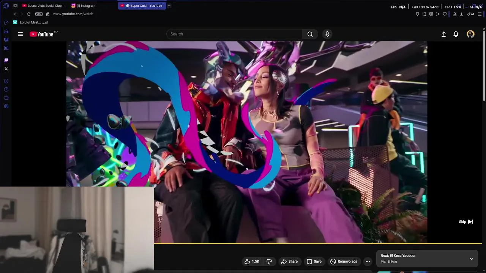Screen dimensions: 486x273
Task: Open the downloads toolbar icon
Action: [461, 14]
